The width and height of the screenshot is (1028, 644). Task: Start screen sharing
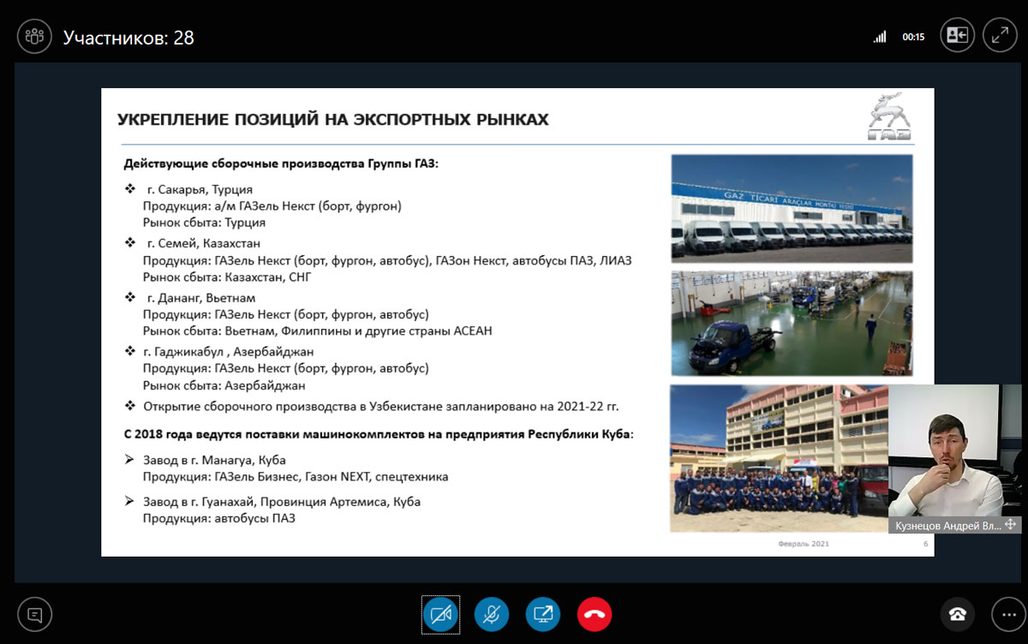543,614
